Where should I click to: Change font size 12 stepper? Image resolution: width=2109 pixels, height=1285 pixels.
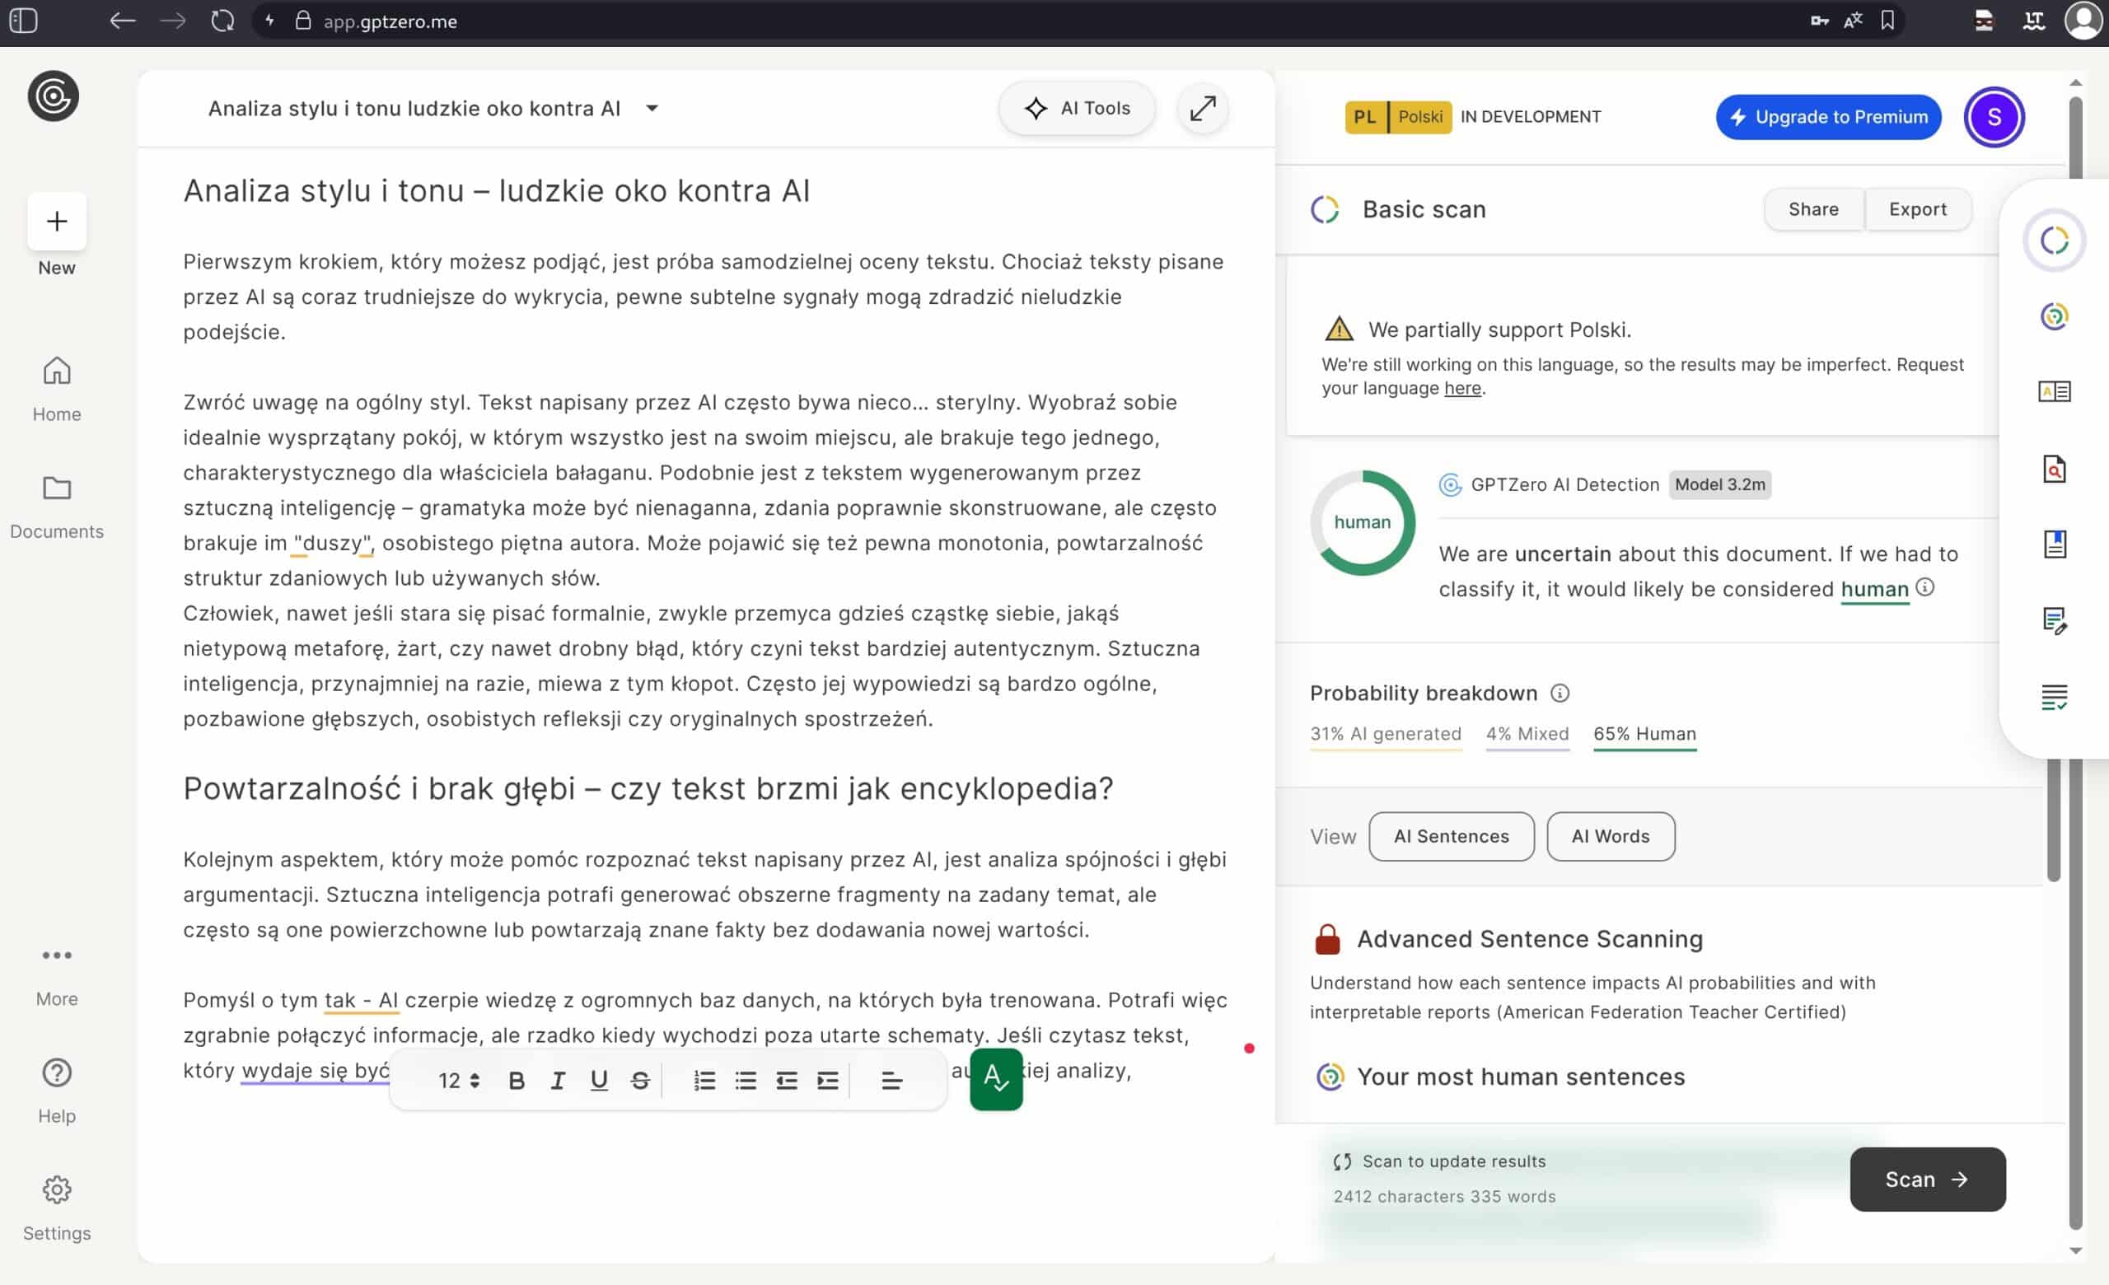(459, 1081)
